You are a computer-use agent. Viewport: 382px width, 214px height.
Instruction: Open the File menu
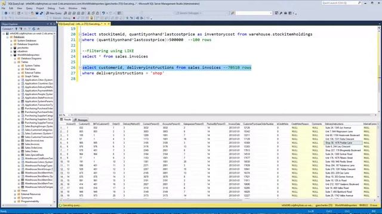click(x=4, y=8)
